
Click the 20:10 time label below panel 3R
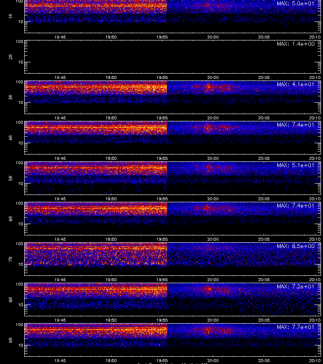tap(315, 118)
